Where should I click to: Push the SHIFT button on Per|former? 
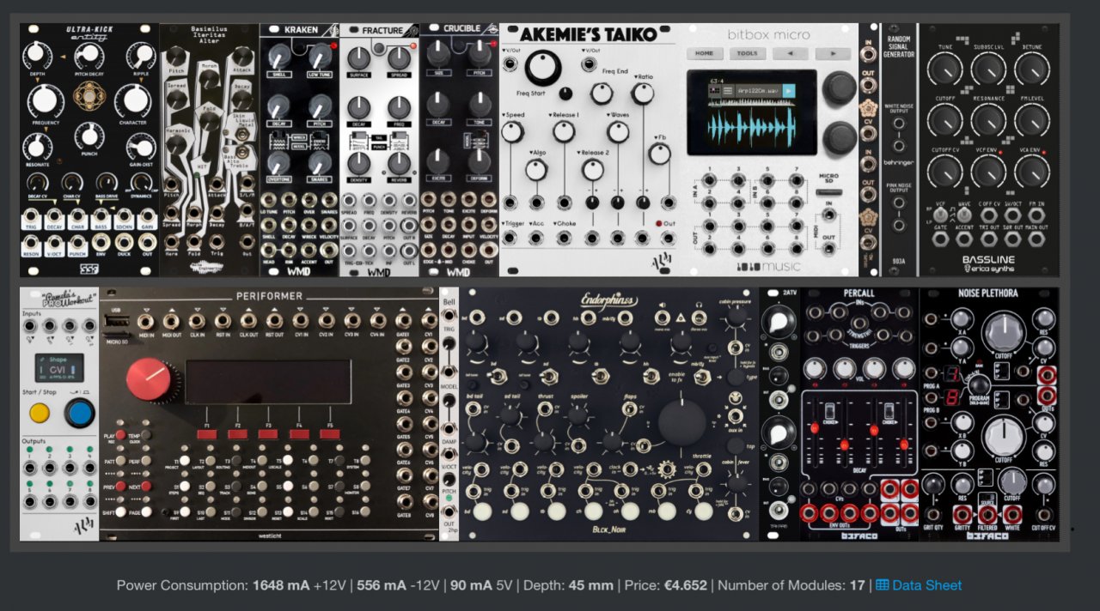(121, 513)
